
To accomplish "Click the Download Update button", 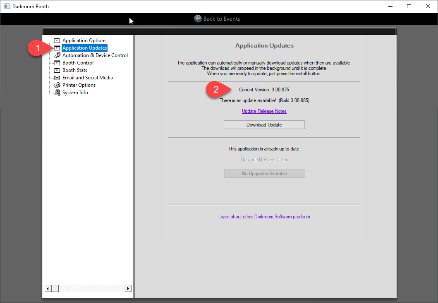I will click(264, 125).
